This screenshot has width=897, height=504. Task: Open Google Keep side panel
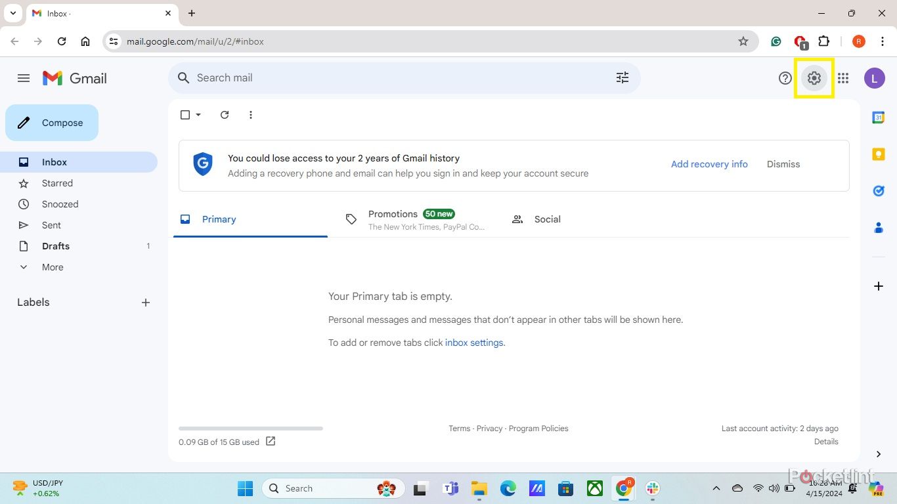tap(878, 154)
